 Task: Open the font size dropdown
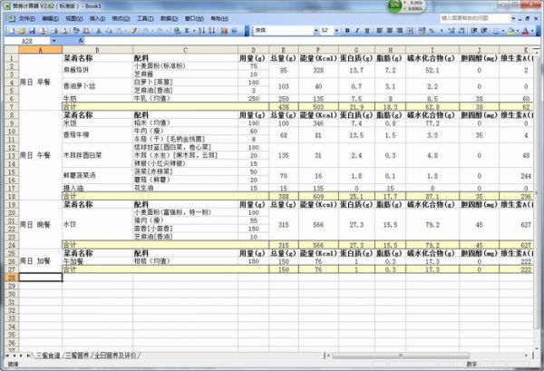[x=335, y=30]
